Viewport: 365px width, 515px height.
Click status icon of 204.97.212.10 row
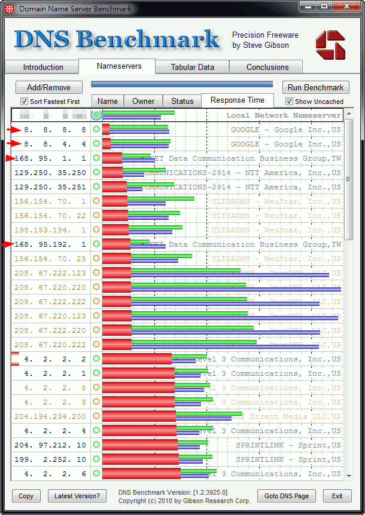click(x=96, y=445)
